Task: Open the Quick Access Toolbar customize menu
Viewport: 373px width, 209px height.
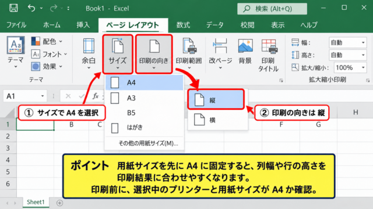Action: 68,8
